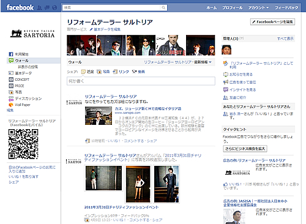
Task: Go to ホーム in the top navigation
Action: [212, 8]
